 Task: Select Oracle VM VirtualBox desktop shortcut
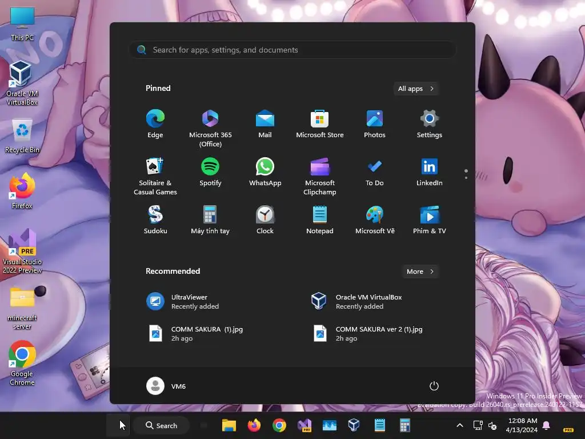point(22,83)
